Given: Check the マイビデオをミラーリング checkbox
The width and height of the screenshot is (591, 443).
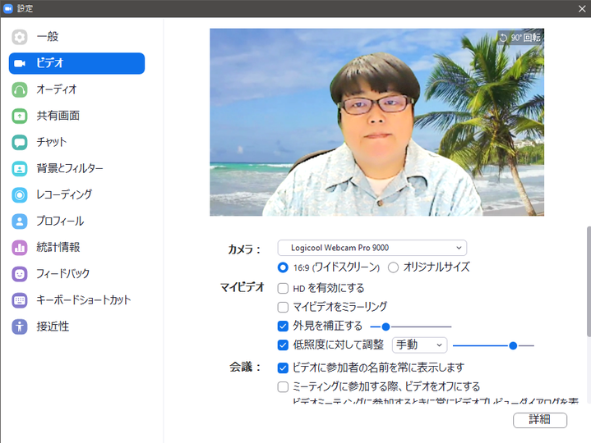Looking at the screenshot, I should coord(283,307).
